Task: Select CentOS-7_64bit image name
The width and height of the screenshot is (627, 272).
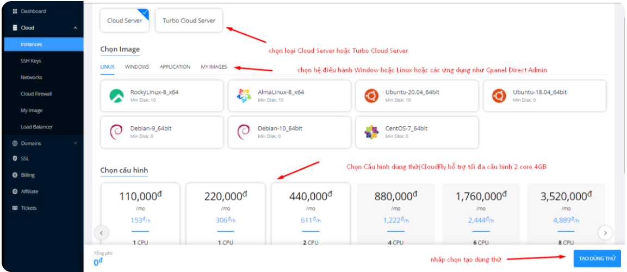Action: tap(406, 128)
